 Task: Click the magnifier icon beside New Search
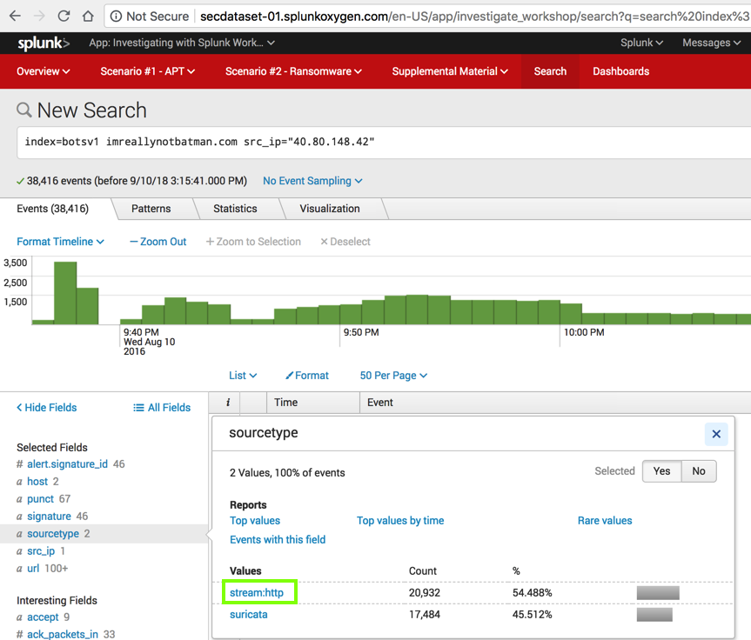(x=24, y=110)
